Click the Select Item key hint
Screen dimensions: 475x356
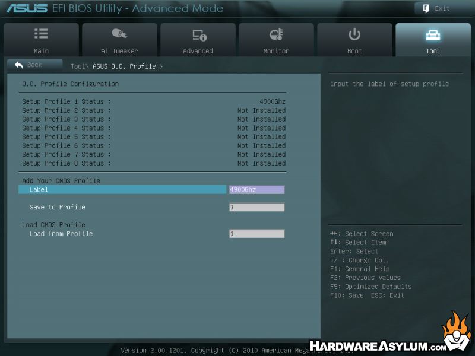point(358,243)
